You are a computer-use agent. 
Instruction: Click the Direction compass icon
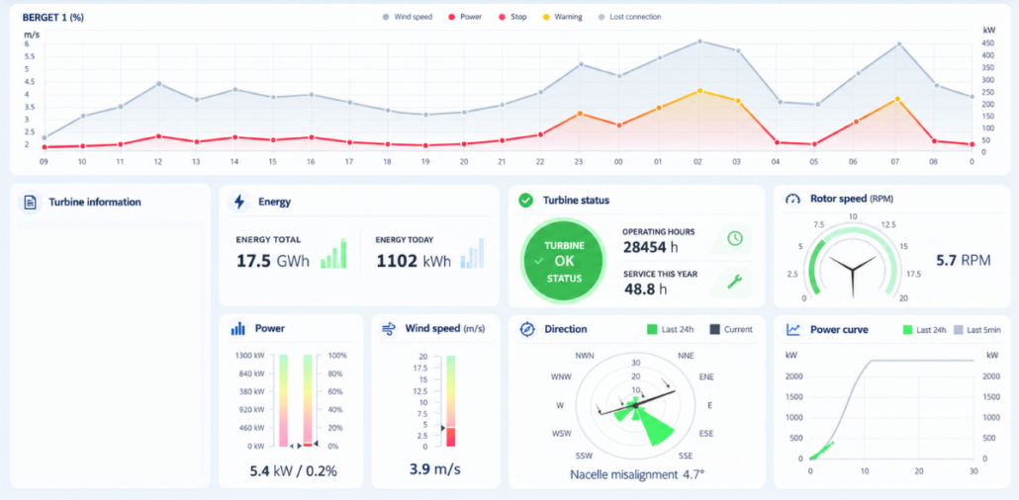pos(527,329)
